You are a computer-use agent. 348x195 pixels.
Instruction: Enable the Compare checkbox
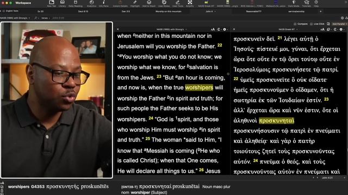click(295, 24)
